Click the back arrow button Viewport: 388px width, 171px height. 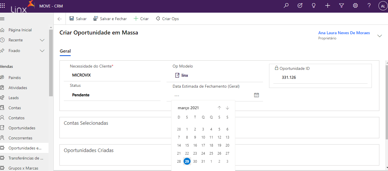click(59, 19)
